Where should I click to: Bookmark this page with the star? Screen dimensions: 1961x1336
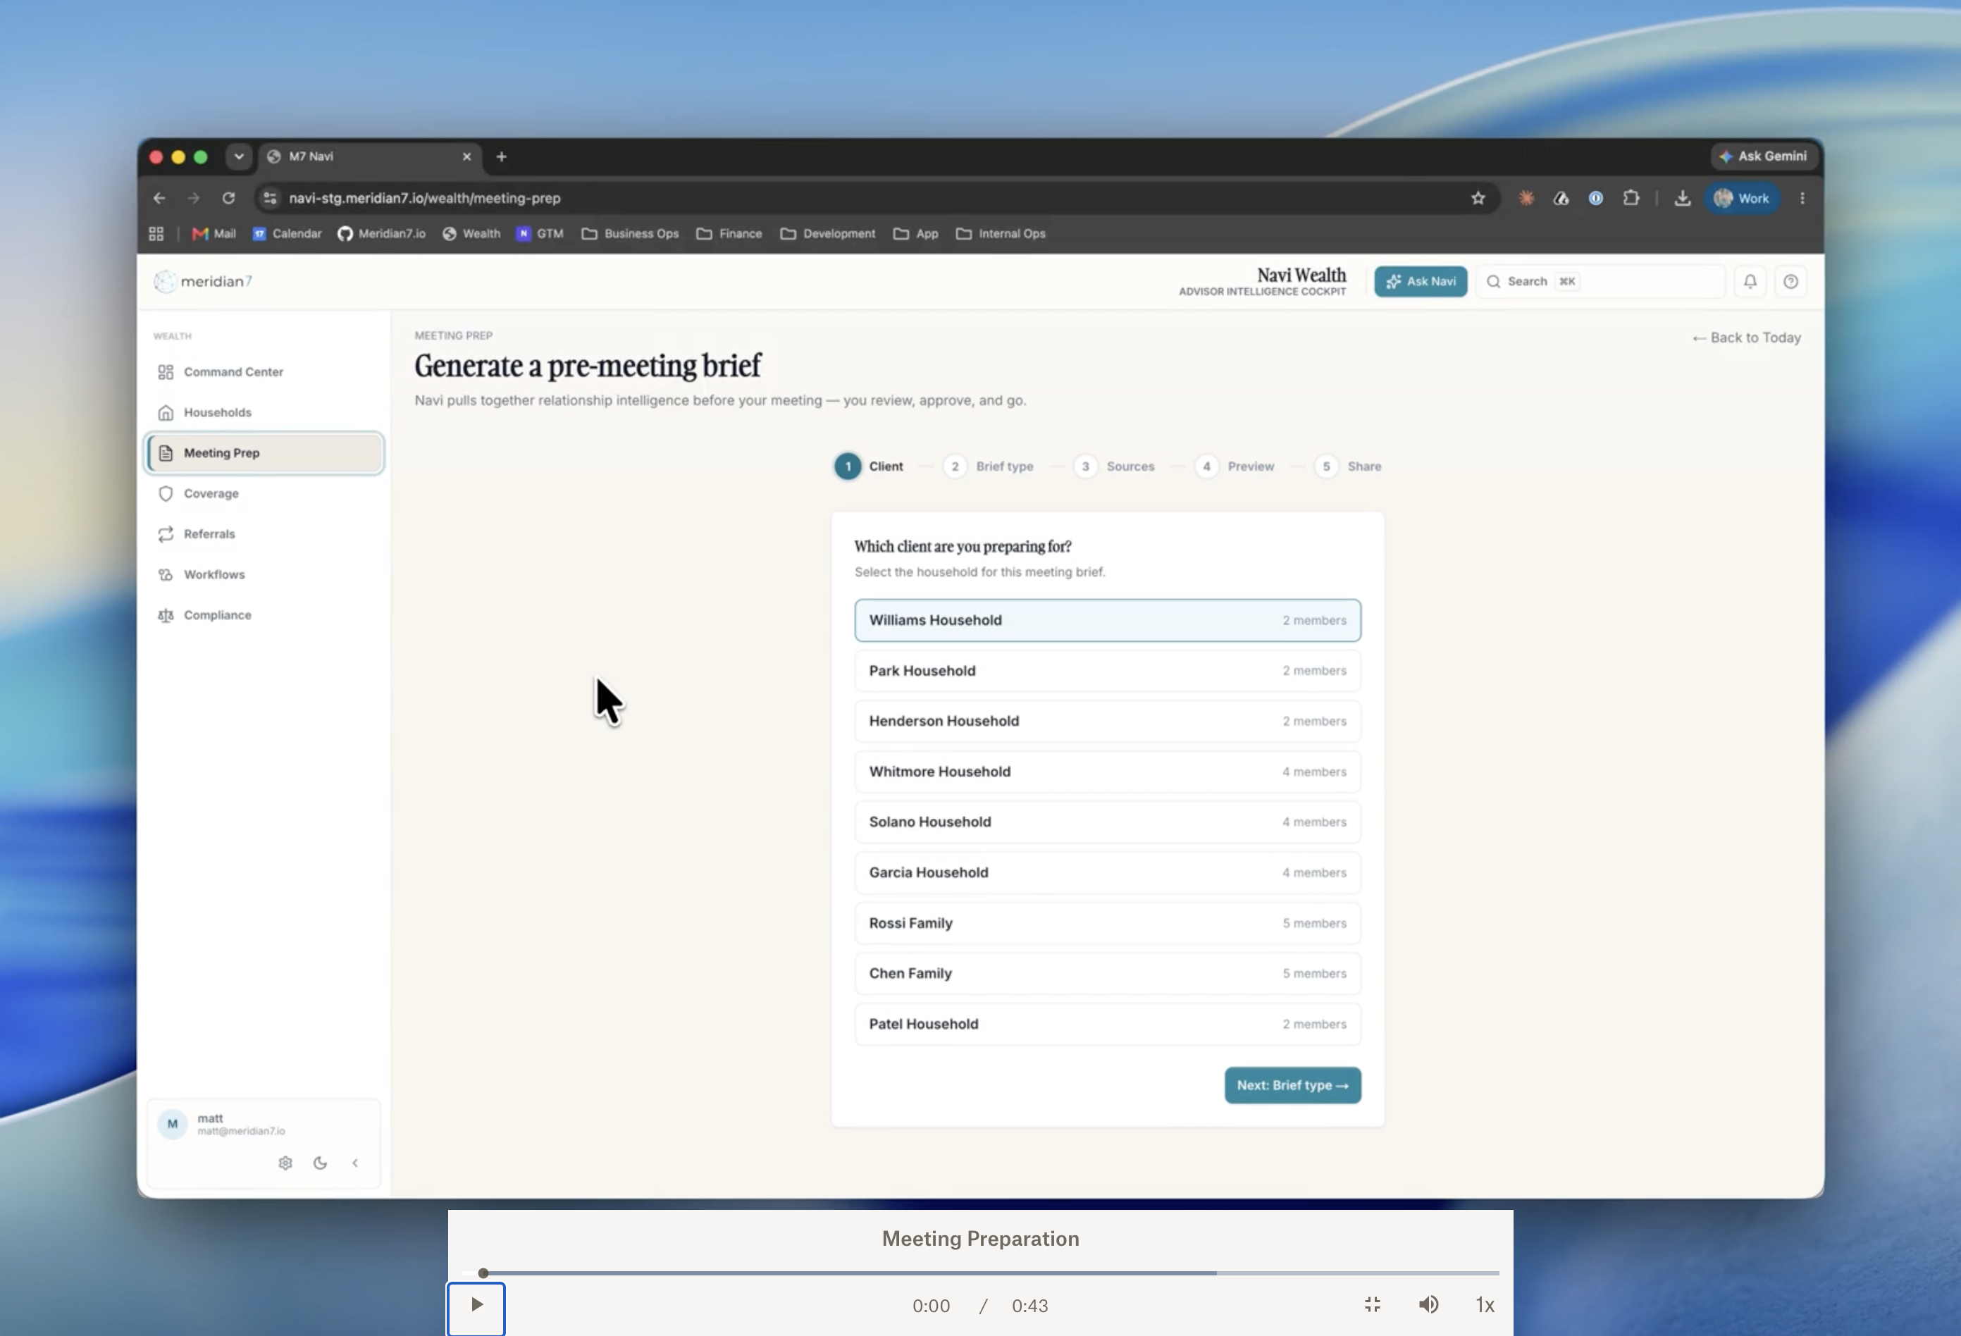point(1478,198)
